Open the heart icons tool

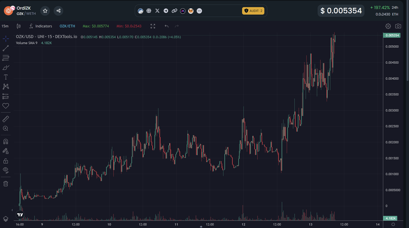click(x=6, y=106)
